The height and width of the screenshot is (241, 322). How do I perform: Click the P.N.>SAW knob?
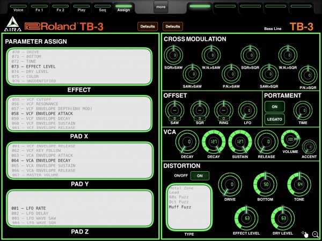(231, 74)
